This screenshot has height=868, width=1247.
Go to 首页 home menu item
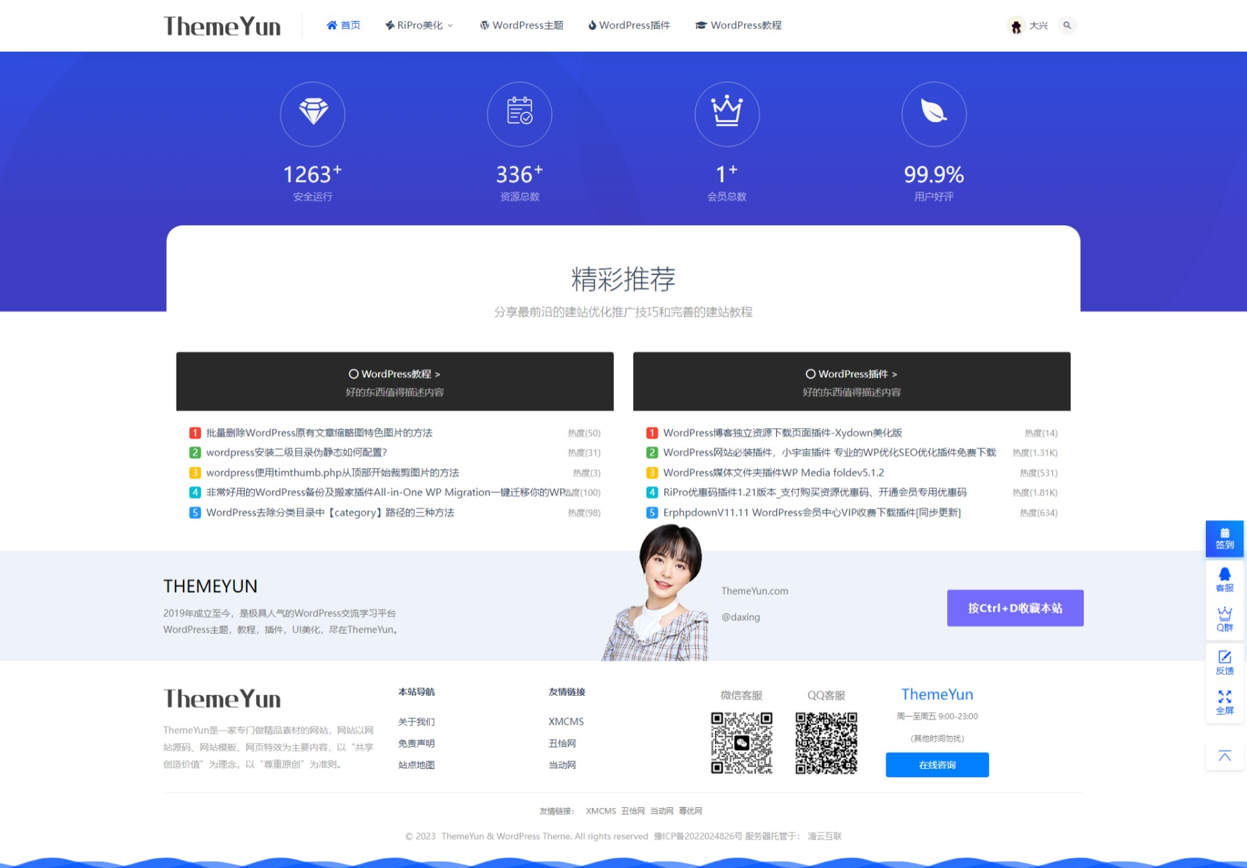(344, 26)
